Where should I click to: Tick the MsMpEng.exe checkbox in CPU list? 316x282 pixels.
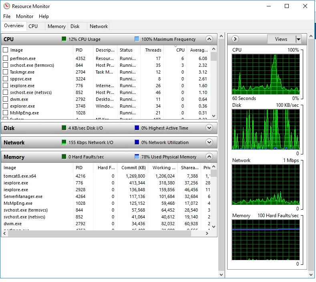click(6, 113)
